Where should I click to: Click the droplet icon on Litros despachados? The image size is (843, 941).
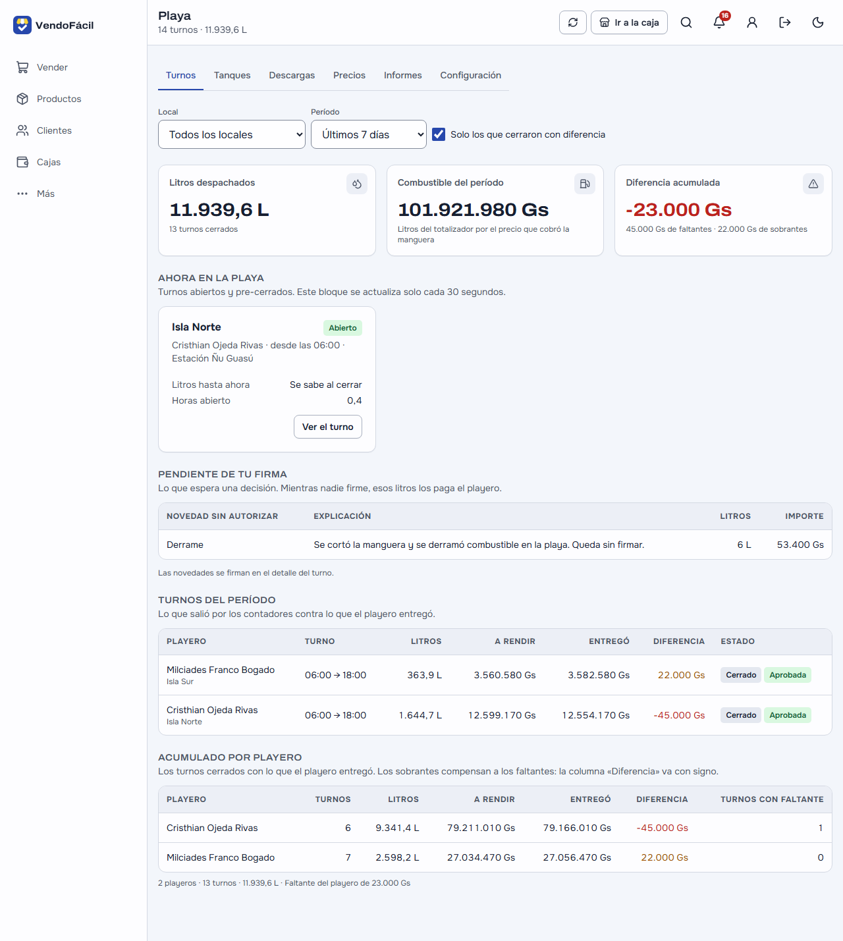[x=357, y=184]
